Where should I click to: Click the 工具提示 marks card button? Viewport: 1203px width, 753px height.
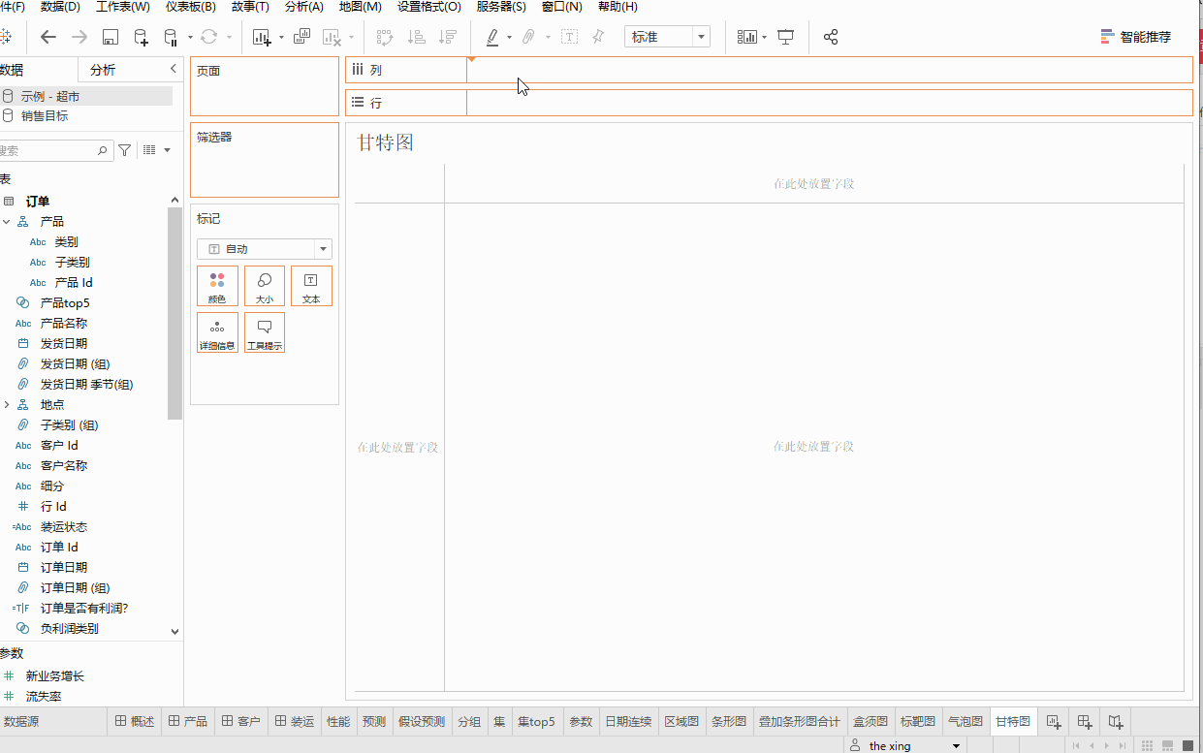265,332
